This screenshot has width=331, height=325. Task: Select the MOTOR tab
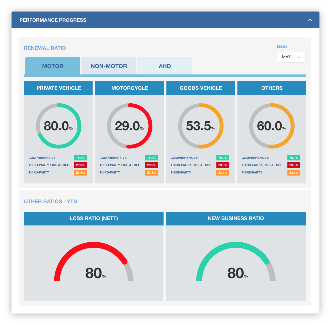tap(53, 66)
